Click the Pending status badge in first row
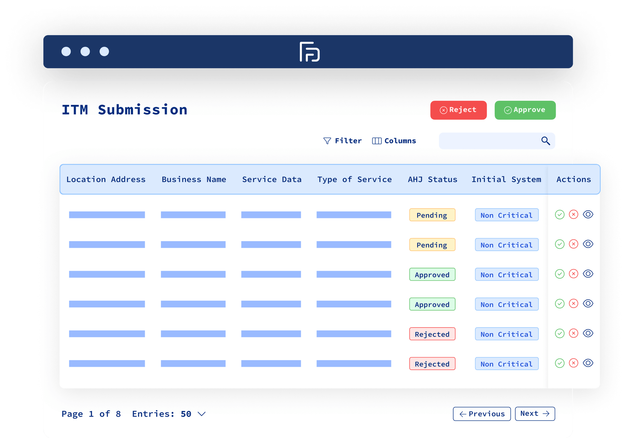The width and height of the screenshot is (626, 438). [x=432, y=215]
